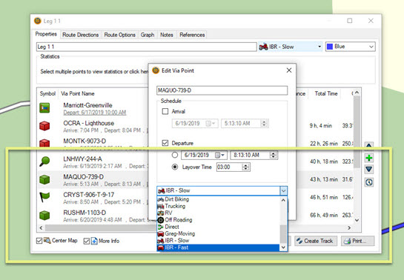
Task: Click the LNHWY-244-A green pin symbol
Action: [44, 161]
